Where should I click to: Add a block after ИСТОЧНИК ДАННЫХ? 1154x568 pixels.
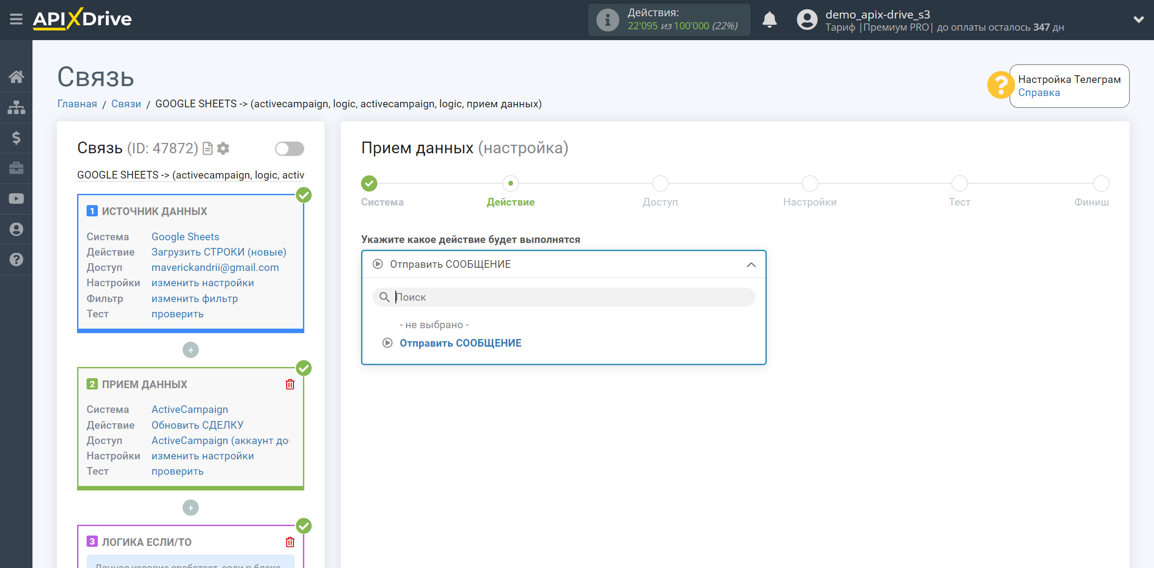tap(191, 350)
